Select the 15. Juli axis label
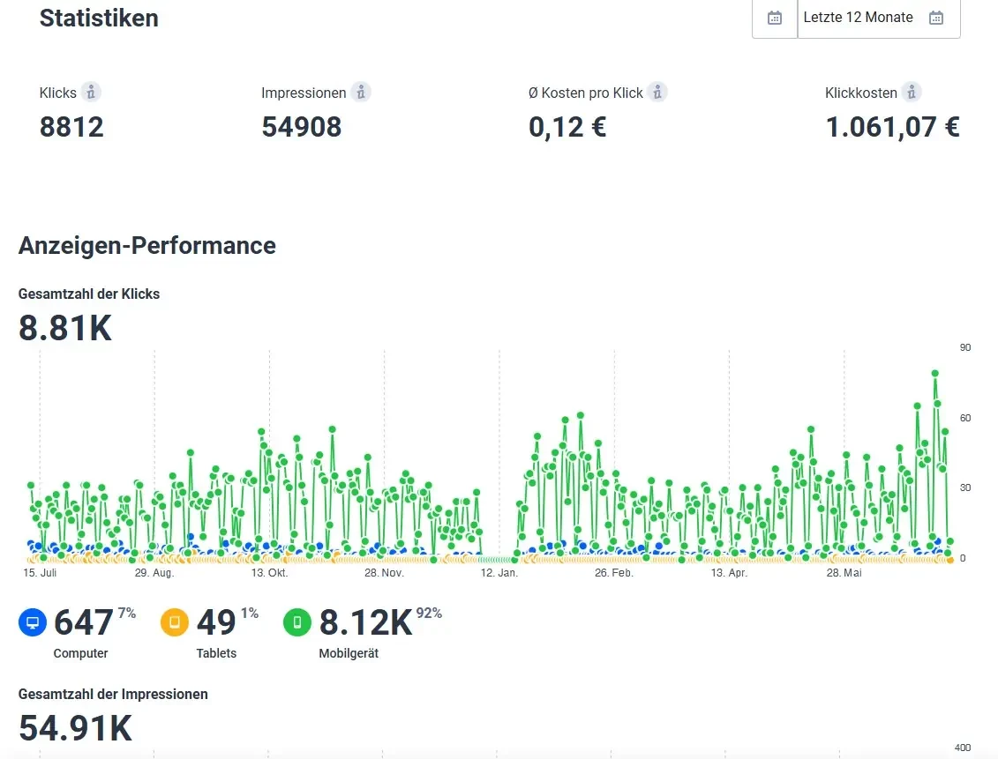This screenshot has width=998, height=759. coord(40,573)
